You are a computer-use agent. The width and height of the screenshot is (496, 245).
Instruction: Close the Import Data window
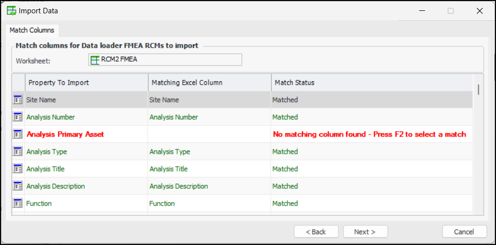[x=479, y=11]
